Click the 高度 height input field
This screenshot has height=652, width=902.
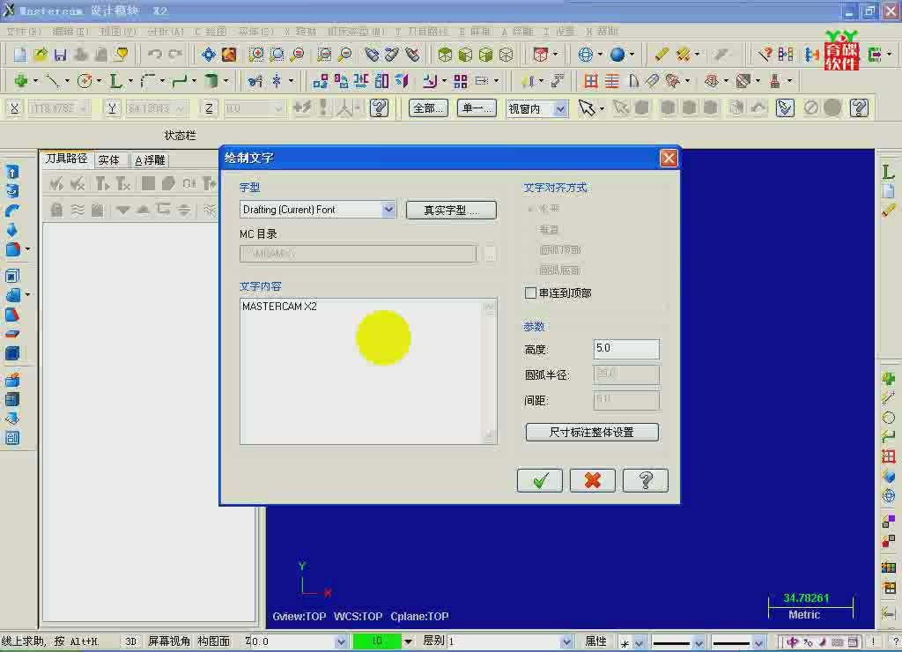(x=626, y=349)
